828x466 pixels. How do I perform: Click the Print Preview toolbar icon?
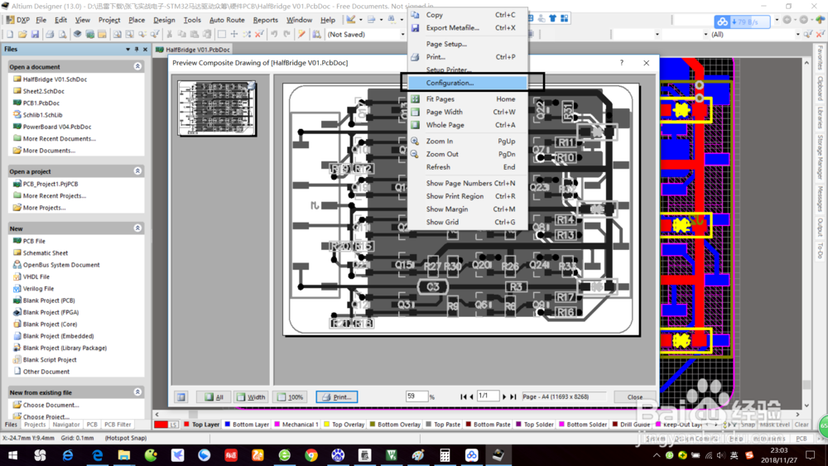click(x=62, y=34)
